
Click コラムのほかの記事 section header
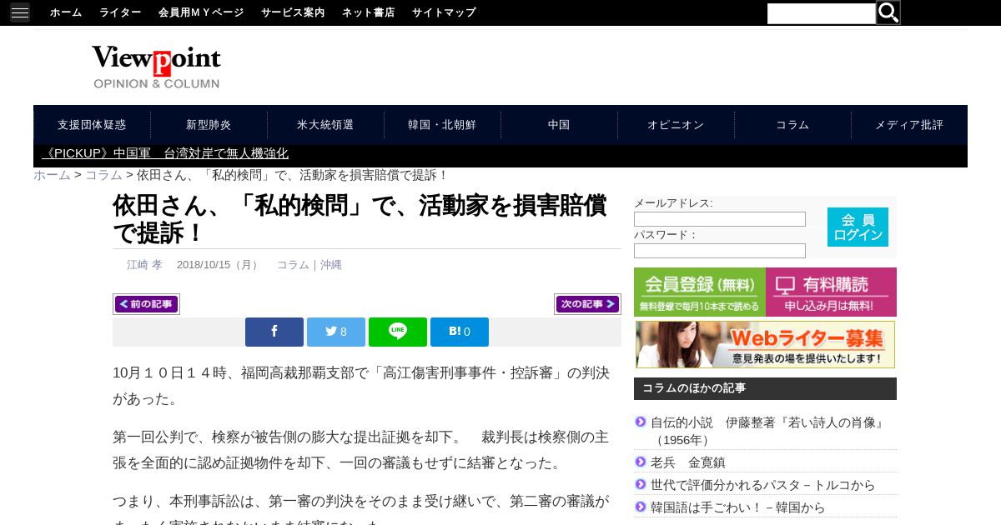[x=765, y=388]
